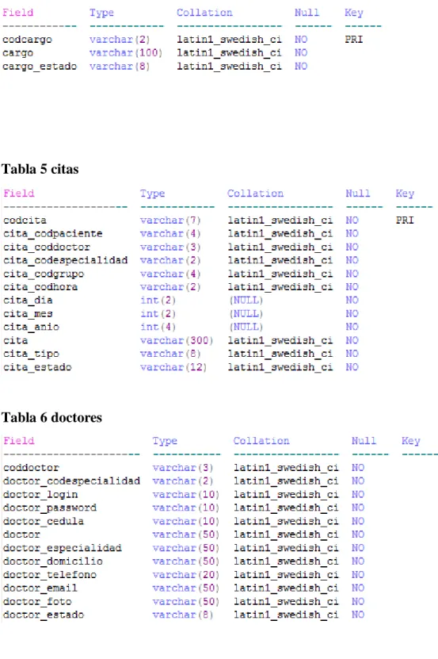Click the PRI key of codcita
438x659 pixels.
click(405, 220)
